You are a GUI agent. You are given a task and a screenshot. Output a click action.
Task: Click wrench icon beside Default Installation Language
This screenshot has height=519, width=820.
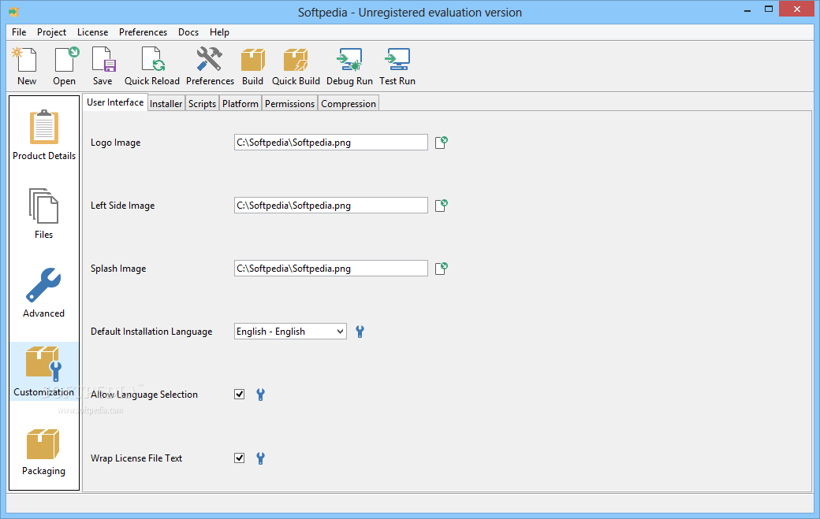[360, 332]
